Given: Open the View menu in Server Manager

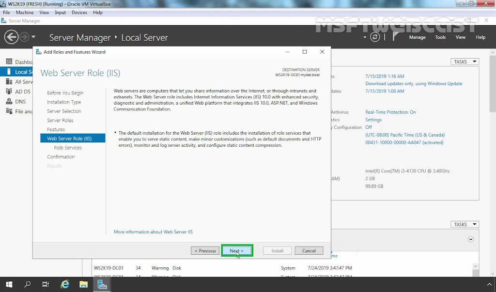Looking at the screenshot, I should pyautogui.click(x=460, y=37).
